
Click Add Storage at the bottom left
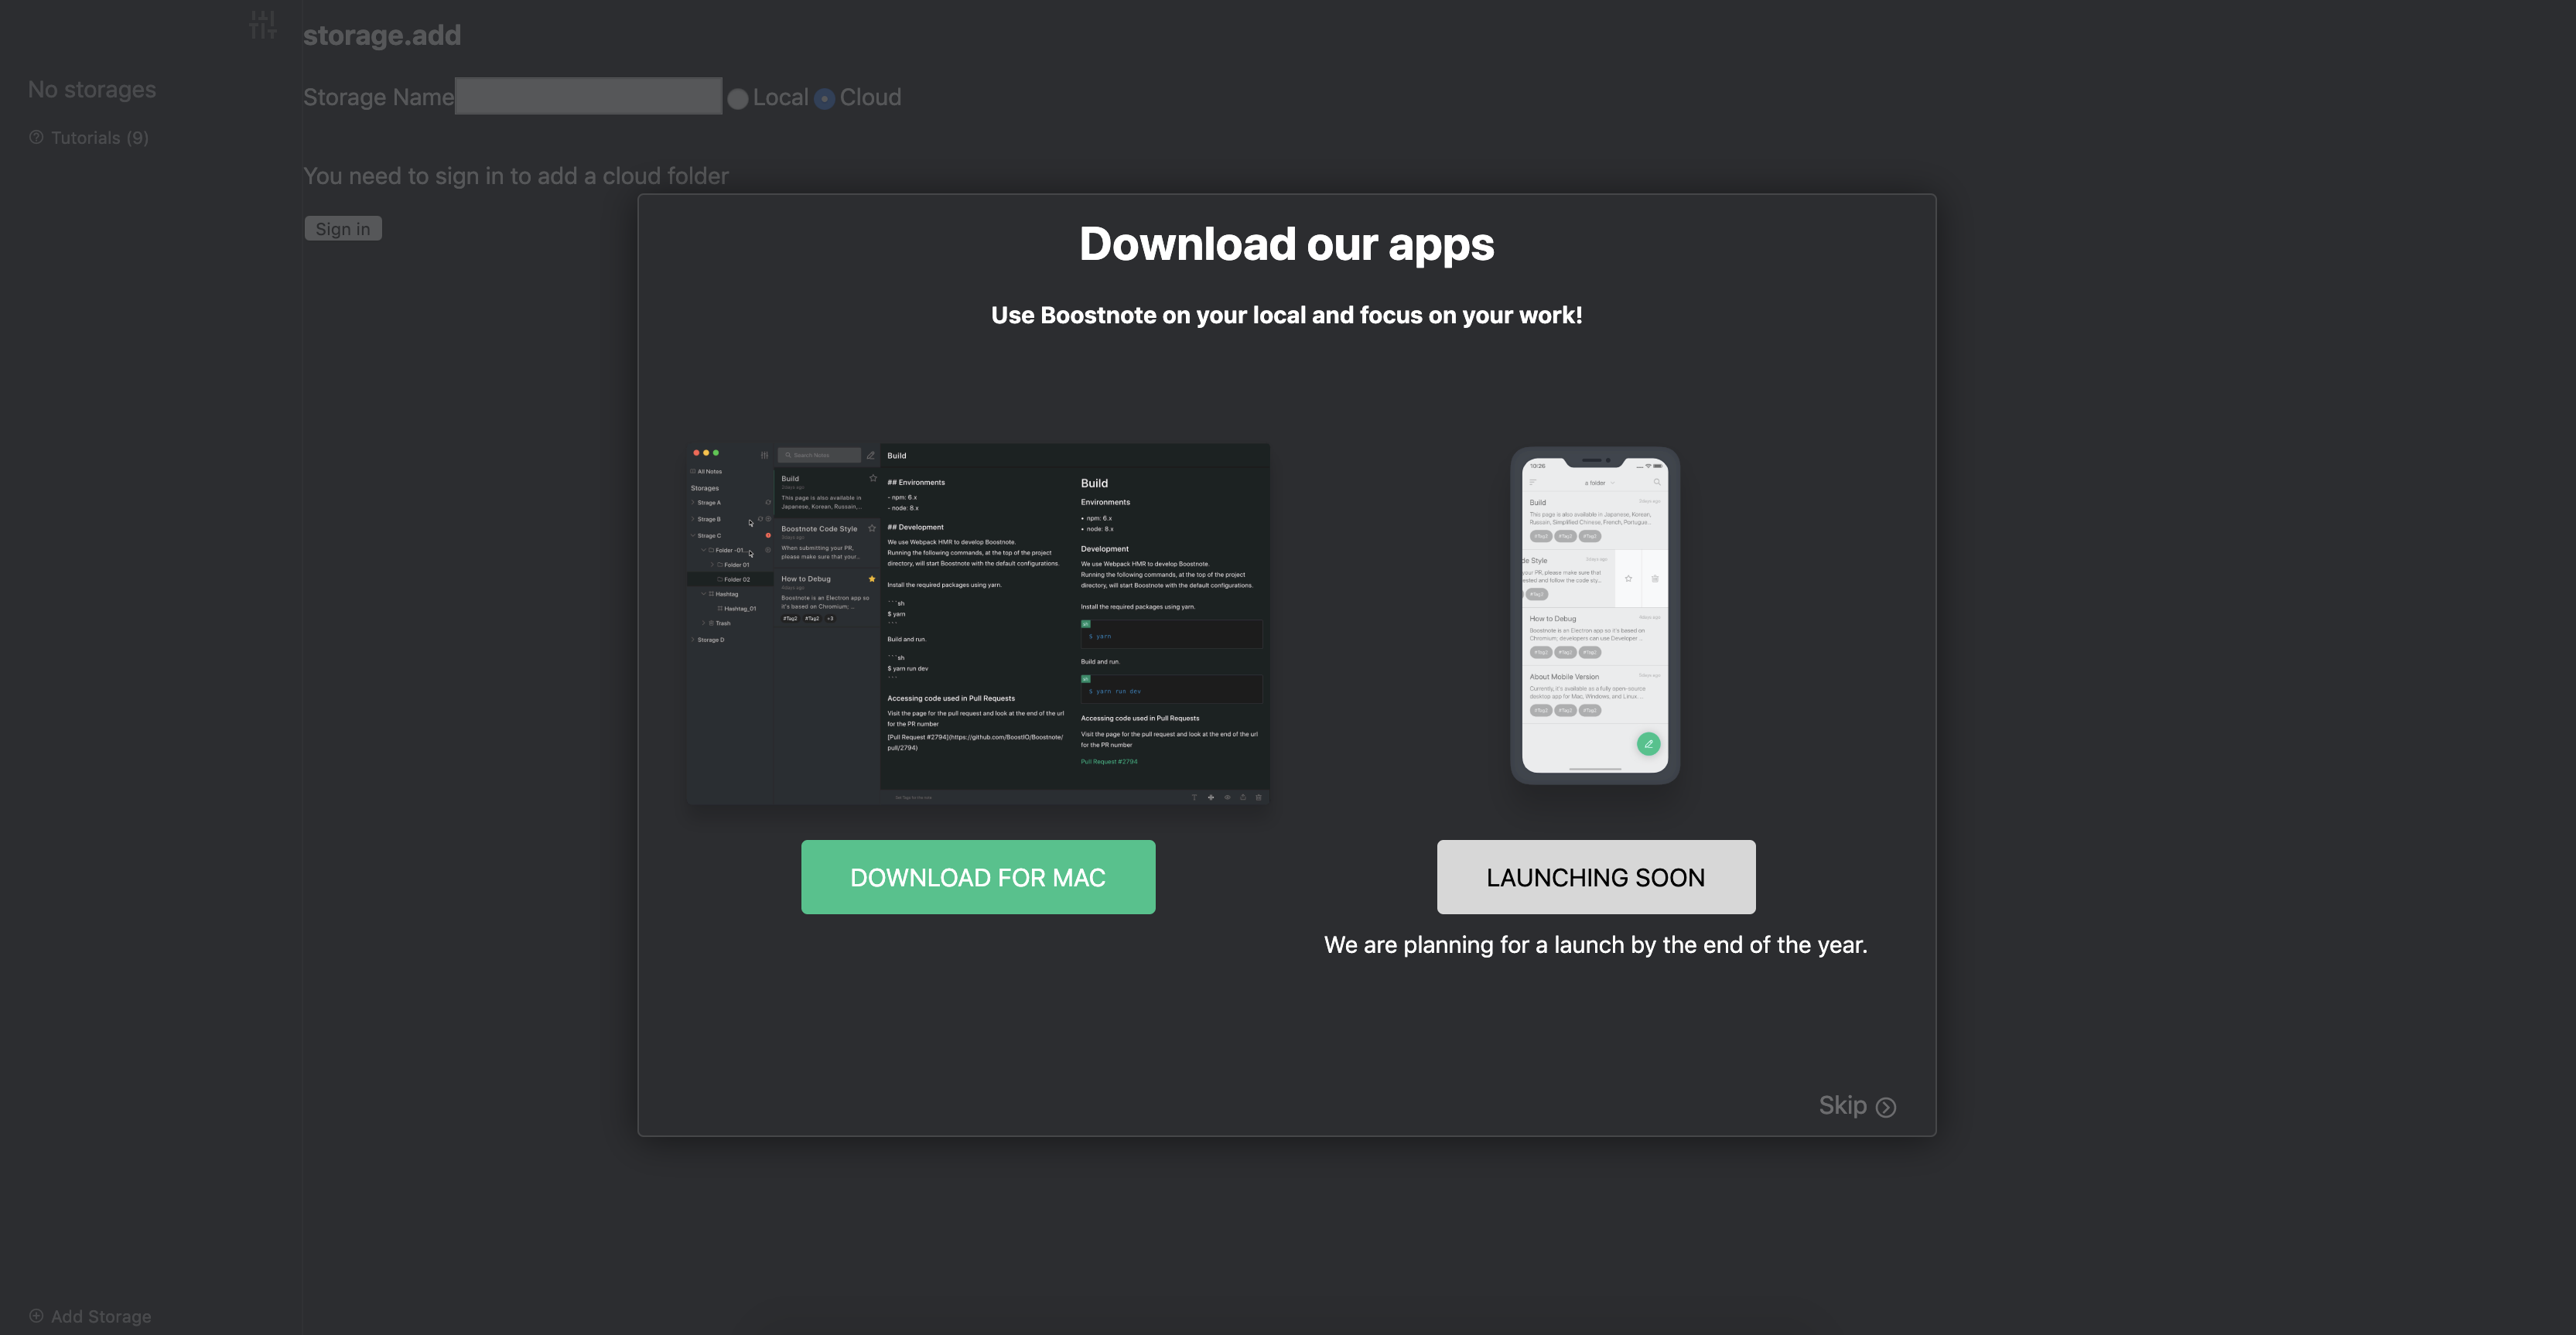pyautogui.click(x=100, y=1316)
